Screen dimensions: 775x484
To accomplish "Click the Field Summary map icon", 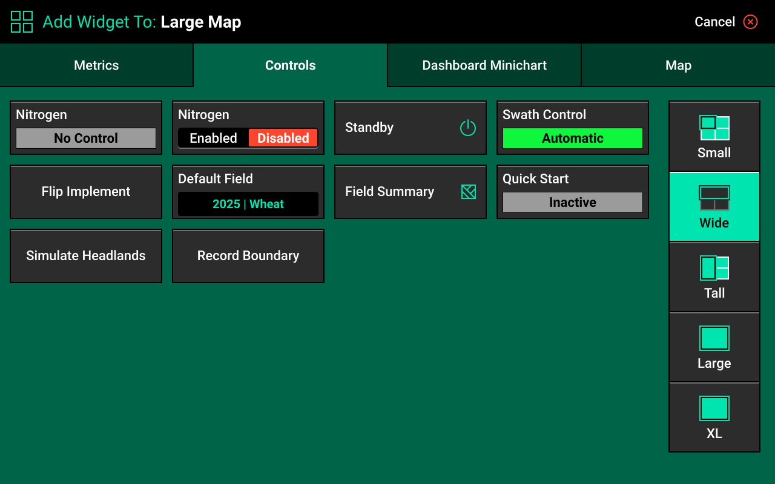I will [x=468, y=192].
